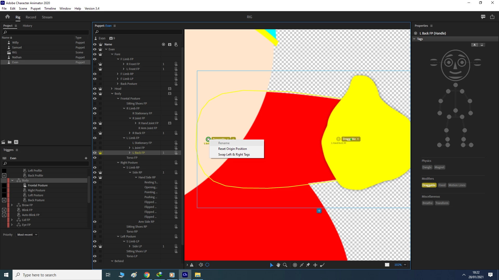Toggle visibility of Head layer
This screenshot has height=280, width=499.
click(95, 89)
